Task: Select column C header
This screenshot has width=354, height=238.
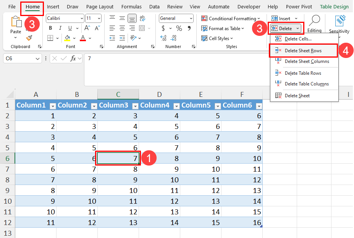Action: [x=118, y=94]
